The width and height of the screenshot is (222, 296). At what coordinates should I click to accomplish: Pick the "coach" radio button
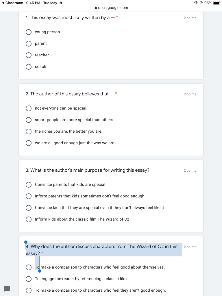[29, 67]
